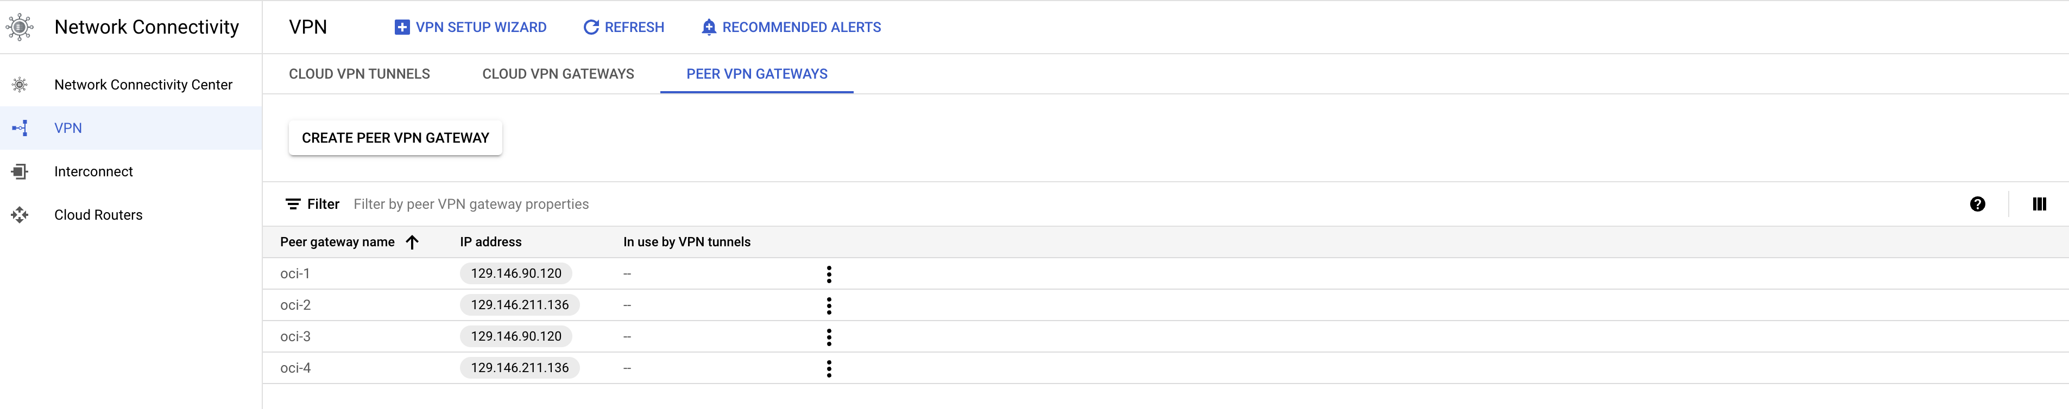
Task: Click the Network Connectivity product icon
Action: coord(20,27)
